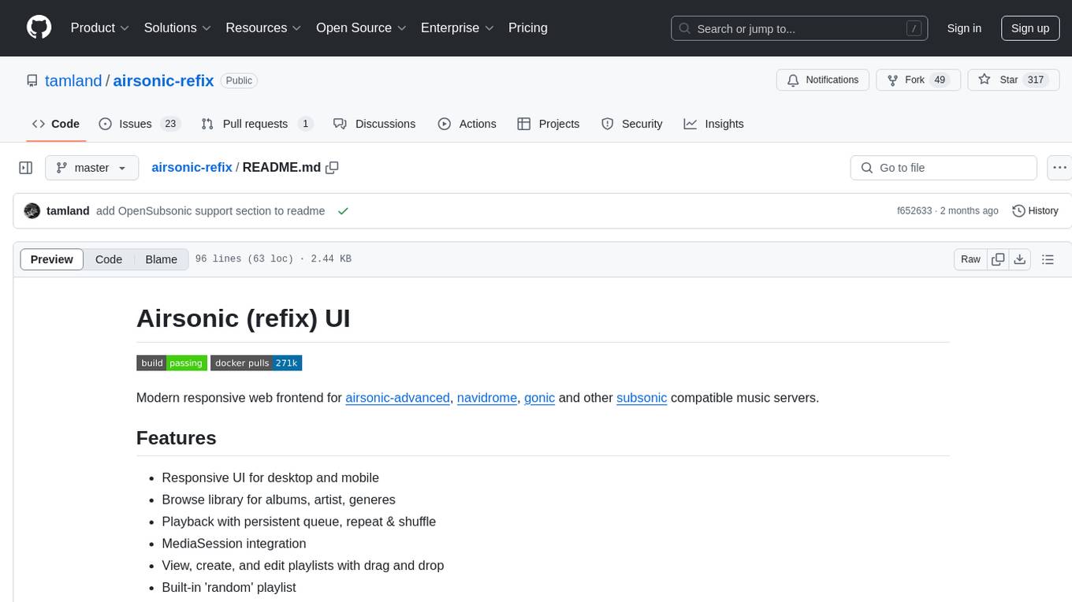Expand the Product menu
Image resolution: width=1072 pixels, height=602 pixels.
pos(100,28)
